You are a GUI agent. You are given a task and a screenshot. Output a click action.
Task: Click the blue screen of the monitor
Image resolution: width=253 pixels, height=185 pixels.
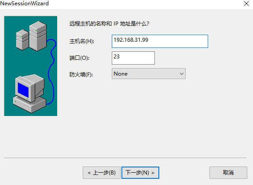coord(23,90)
